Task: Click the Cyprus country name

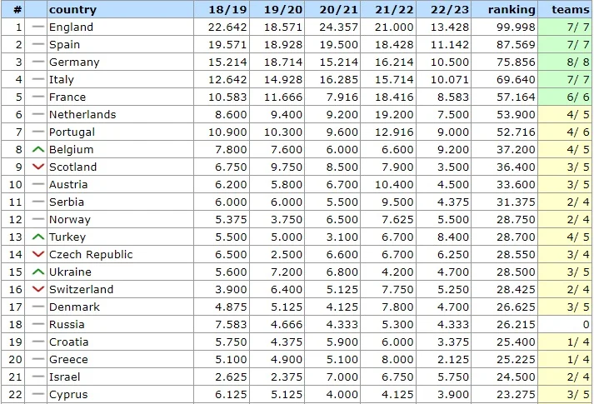Action: (x=68, y=395)
